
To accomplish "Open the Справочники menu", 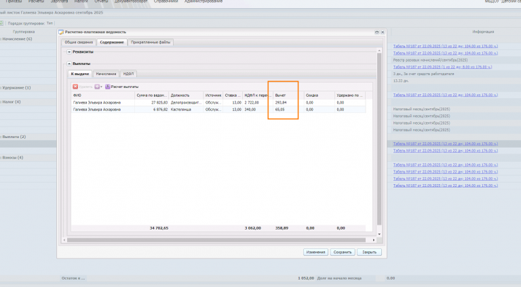I will click(x=166, y=1).
